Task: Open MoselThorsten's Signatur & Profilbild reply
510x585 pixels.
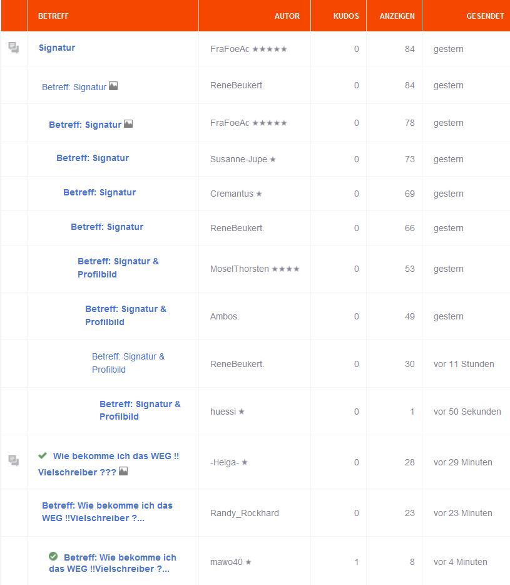Action: coord(118,268)
